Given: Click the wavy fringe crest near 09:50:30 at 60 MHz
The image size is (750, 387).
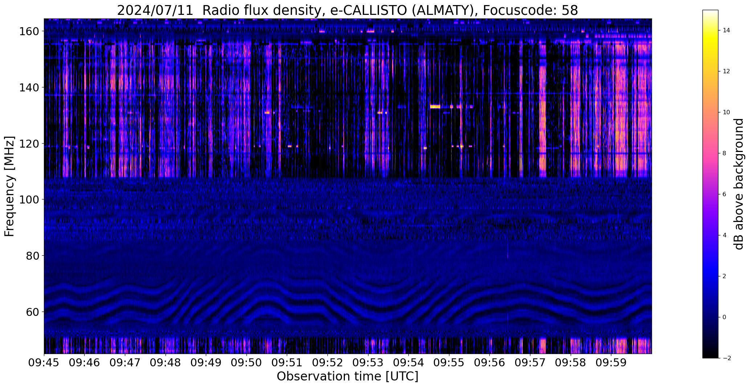Looking at the screenshot, I should click(x=267, y=311).
